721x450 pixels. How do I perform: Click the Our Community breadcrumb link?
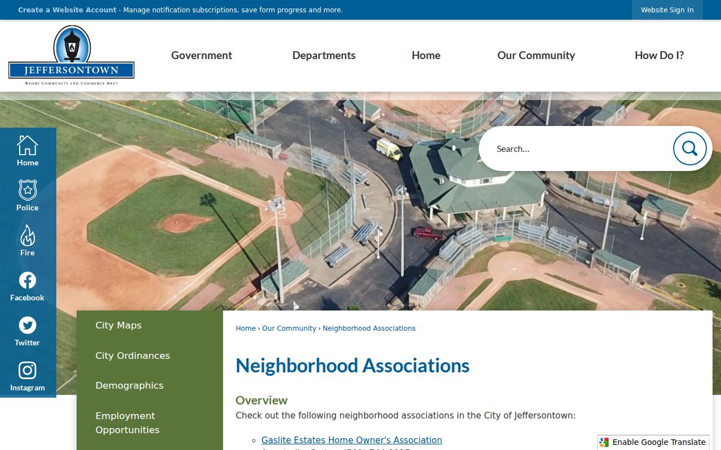pos(289,328)
